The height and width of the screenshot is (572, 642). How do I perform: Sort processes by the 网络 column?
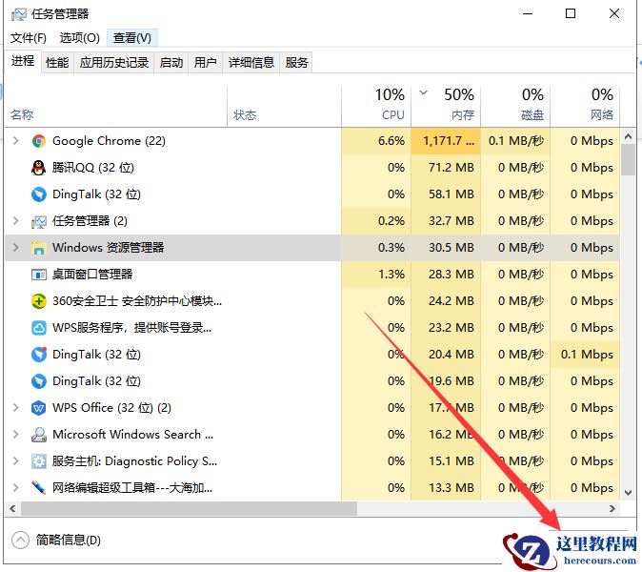(585, 106)
